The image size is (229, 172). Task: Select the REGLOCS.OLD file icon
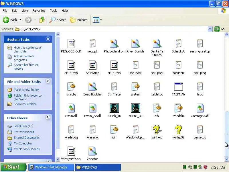coord(71,44)
